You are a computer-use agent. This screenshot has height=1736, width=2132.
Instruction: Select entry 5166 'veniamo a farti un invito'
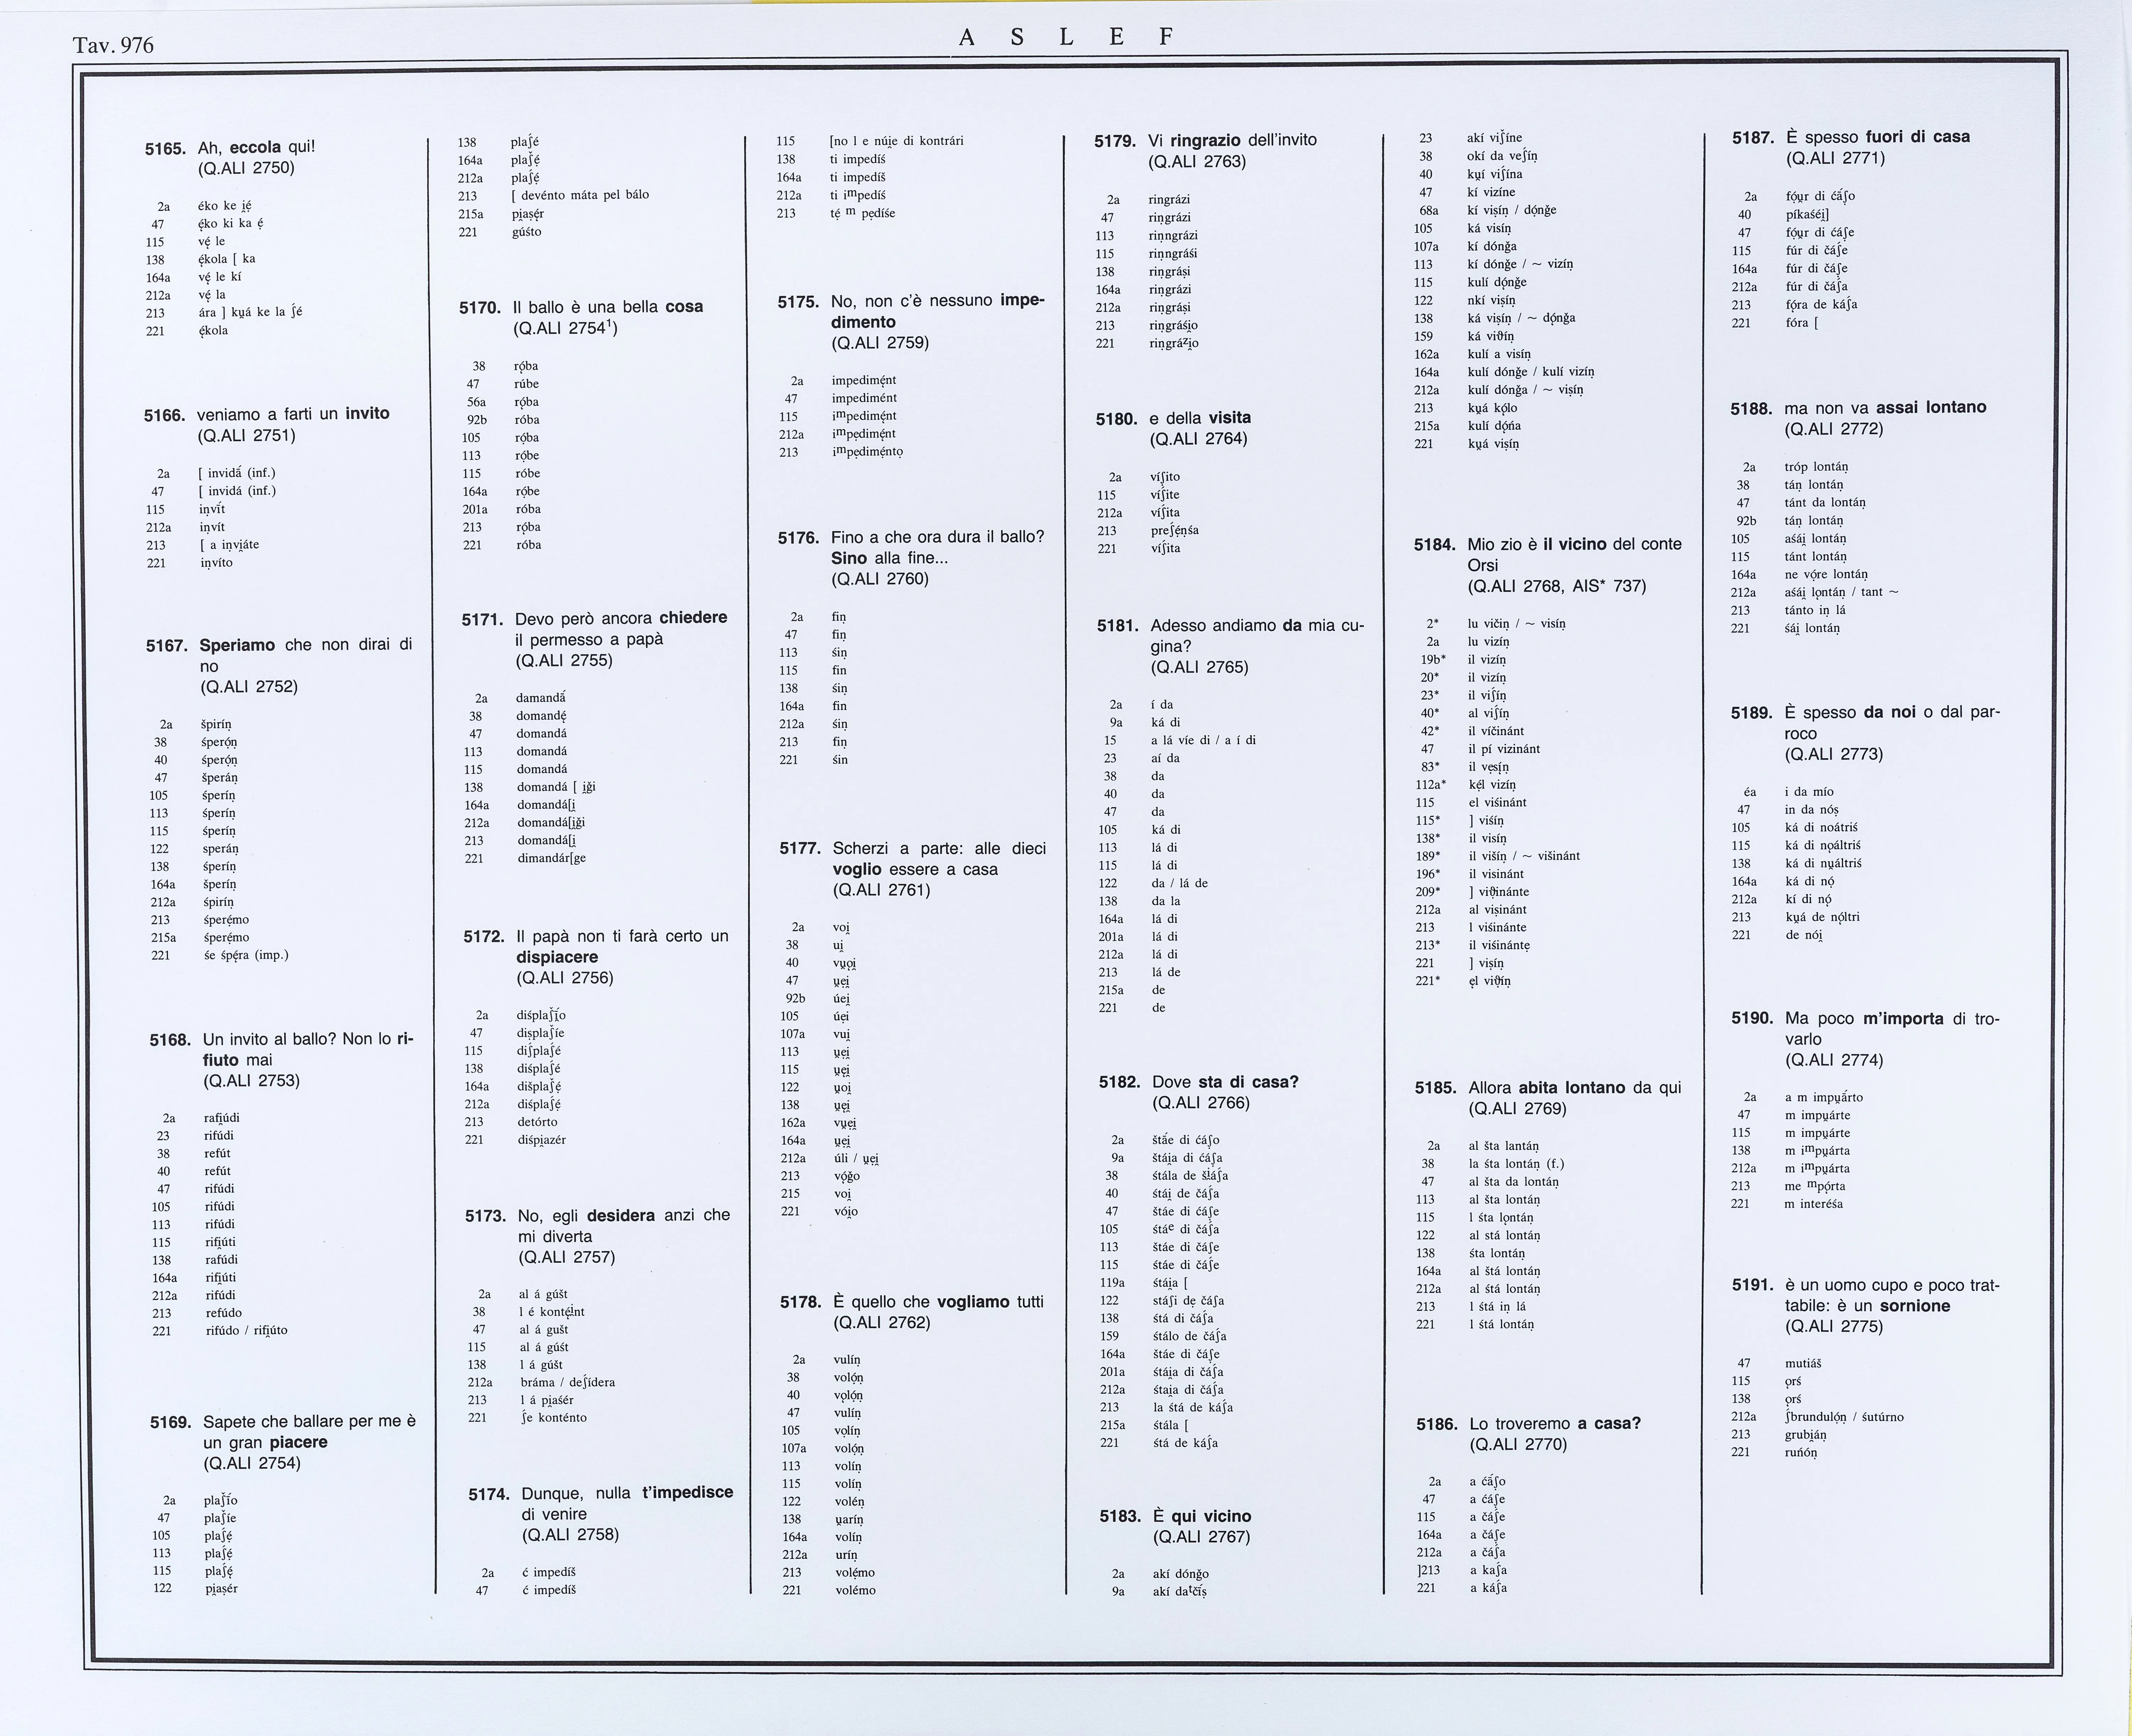[x=293, y=414]
